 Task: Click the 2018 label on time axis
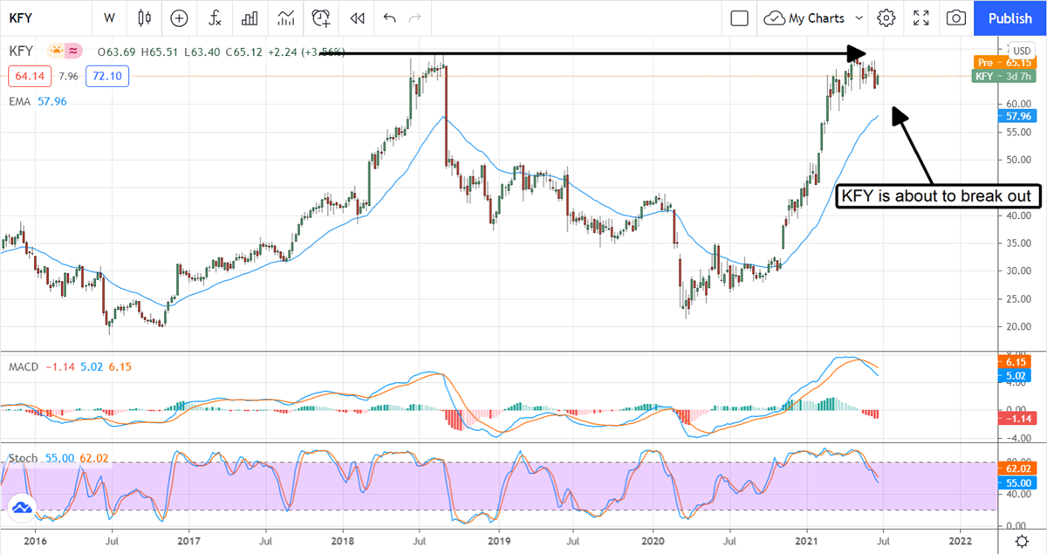coord(344,540)
